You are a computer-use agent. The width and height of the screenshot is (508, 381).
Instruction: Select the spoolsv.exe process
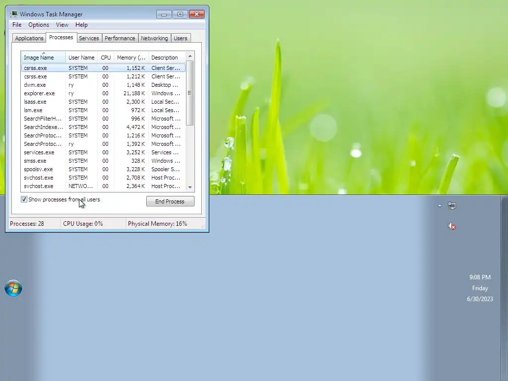point(103,169)
